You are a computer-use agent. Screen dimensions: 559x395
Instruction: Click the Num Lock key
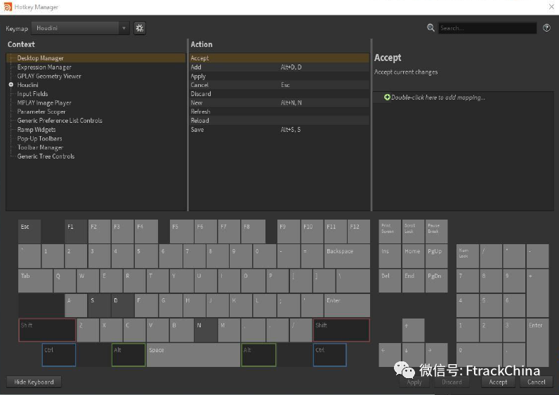[468, 256]
